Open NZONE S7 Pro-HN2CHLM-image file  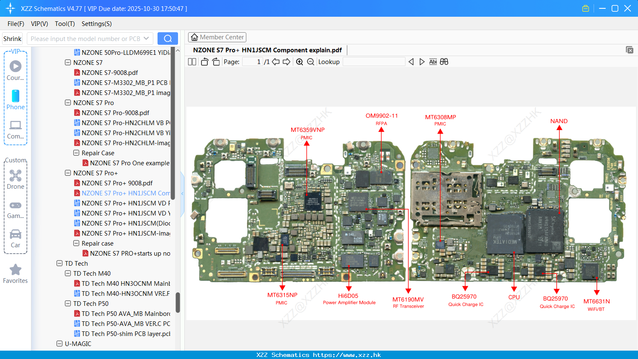[x=126, y=143]
